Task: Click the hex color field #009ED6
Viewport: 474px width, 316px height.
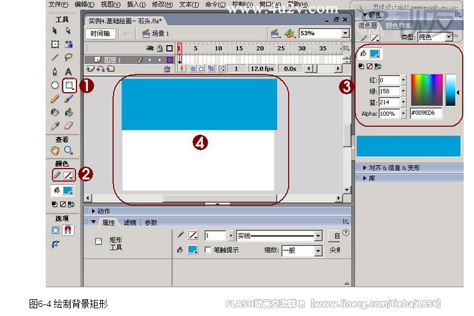Action: click(426, 113)
